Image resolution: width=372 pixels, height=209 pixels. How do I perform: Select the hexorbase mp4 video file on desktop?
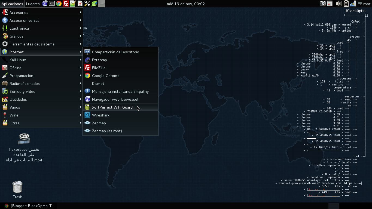[24, 147]
